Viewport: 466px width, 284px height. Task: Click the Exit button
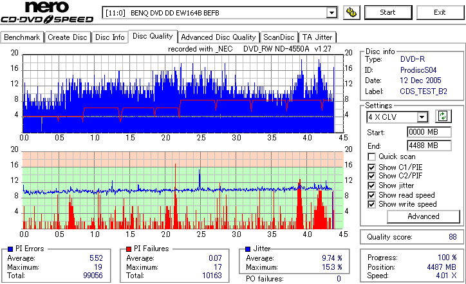(440, 12)
